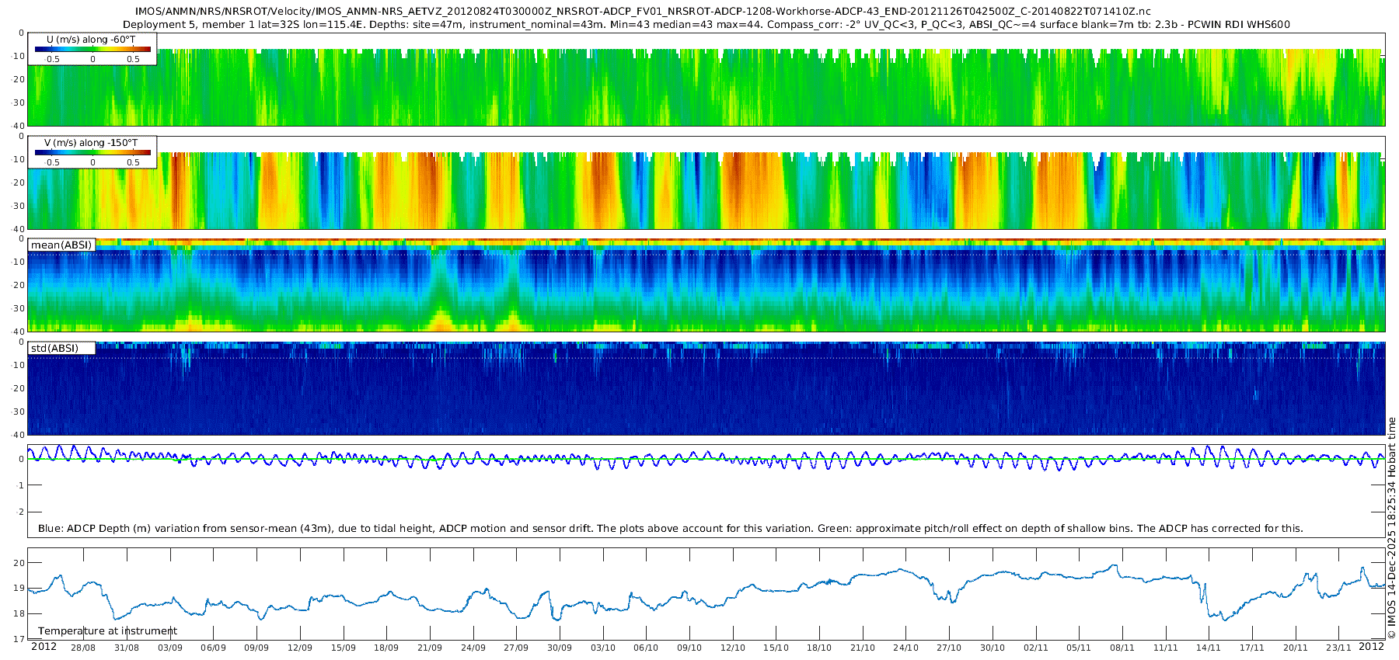Click the 'V (m/s) along -150°T' legend title
The height and width of the screenshot is (660, 1399).
pyautogui.click(x=91, y=143)
